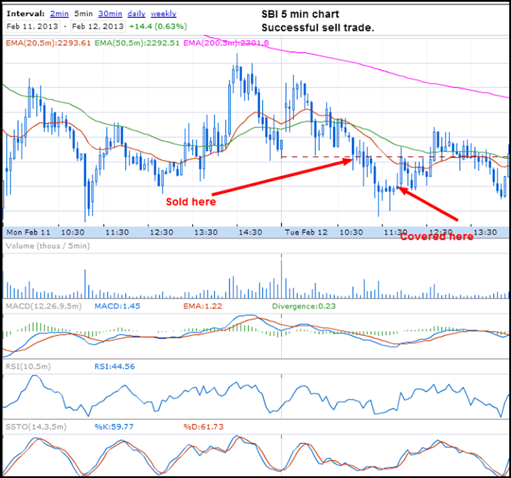The width and height of the screenshot is (511, 478).
Task: Select the 5min interval label
Action: click(84, 13)
